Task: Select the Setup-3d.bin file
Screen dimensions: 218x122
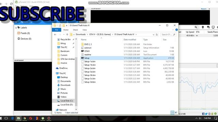Action: [x=90, y=82]
